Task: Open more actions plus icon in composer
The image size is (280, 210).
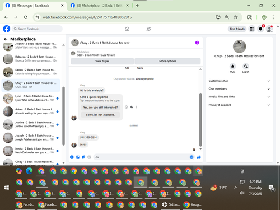Action: (x=72, y=157)
